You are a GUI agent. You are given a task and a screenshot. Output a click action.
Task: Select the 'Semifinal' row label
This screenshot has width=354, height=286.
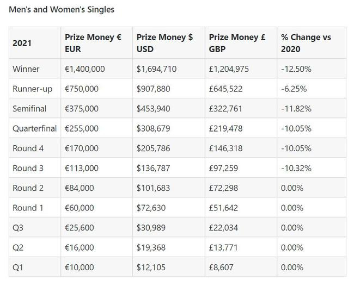point(29,109)
